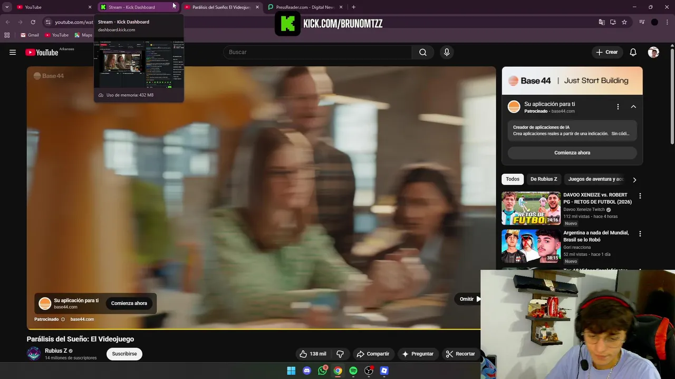Bookmark this page with the star icon
675x379 pixels.
624,22
